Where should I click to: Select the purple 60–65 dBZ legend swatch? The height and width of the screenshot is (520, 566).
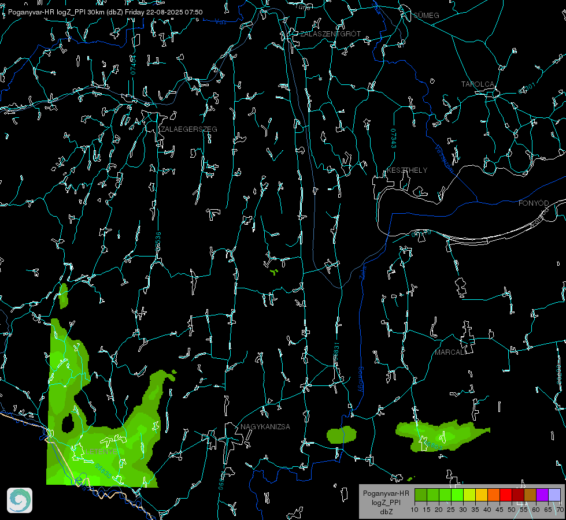coord(542,495)
